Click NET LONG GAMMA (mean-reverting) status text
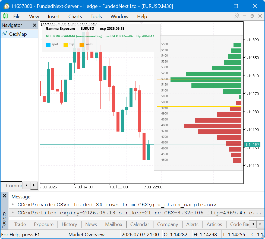 coord(74,36)
